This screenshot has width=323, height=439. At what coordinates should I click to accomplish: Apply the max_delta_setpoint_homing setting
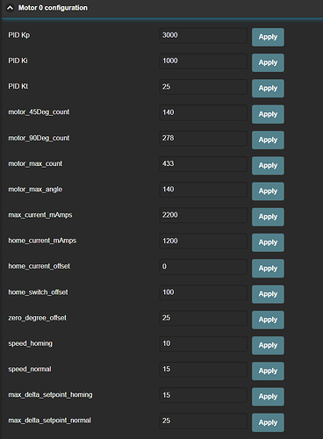coord(268,397)
